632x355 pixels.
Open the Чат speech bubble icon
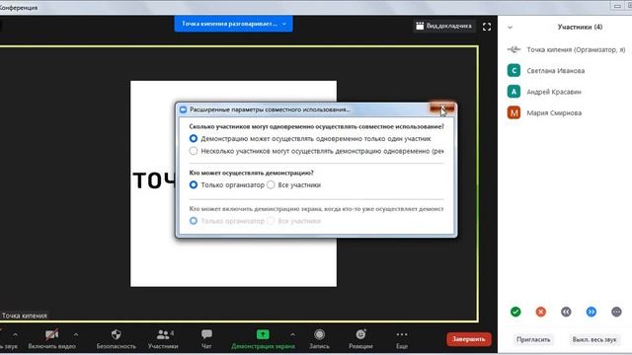[206, 334]
